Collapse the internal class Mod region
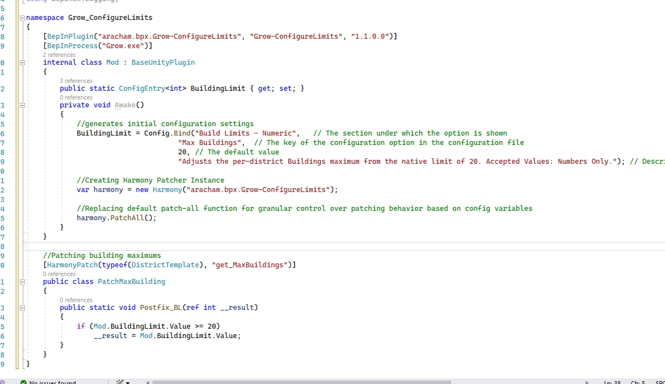Screen dimensions: 665x384 point(22,63)
